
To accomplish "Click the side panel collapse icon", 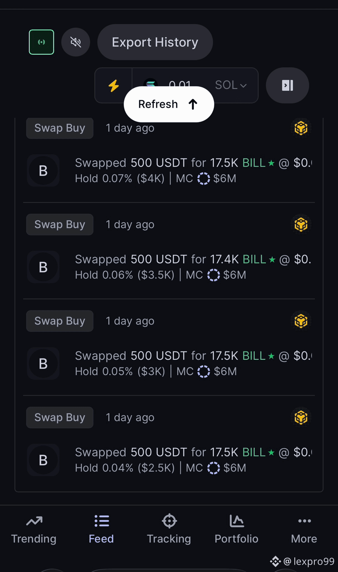I will pyautogui.click(x=287, y=85).
